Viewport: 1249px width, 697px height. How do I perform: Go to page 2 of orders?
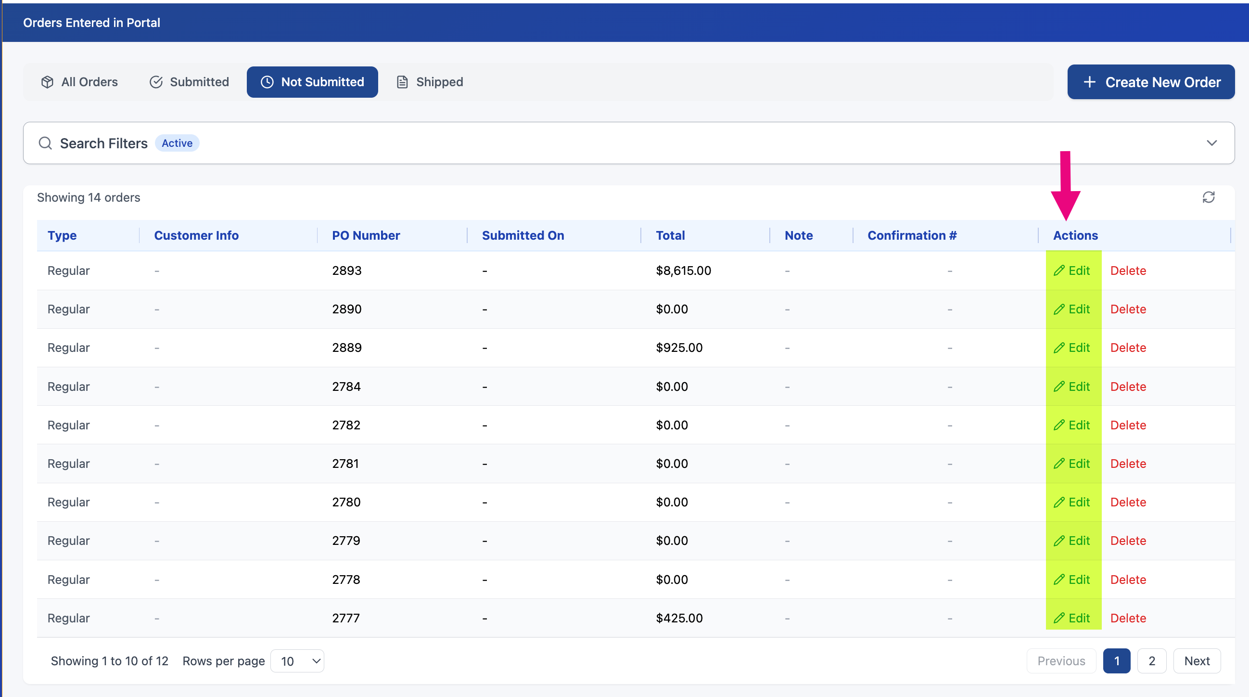(1151, 661)
